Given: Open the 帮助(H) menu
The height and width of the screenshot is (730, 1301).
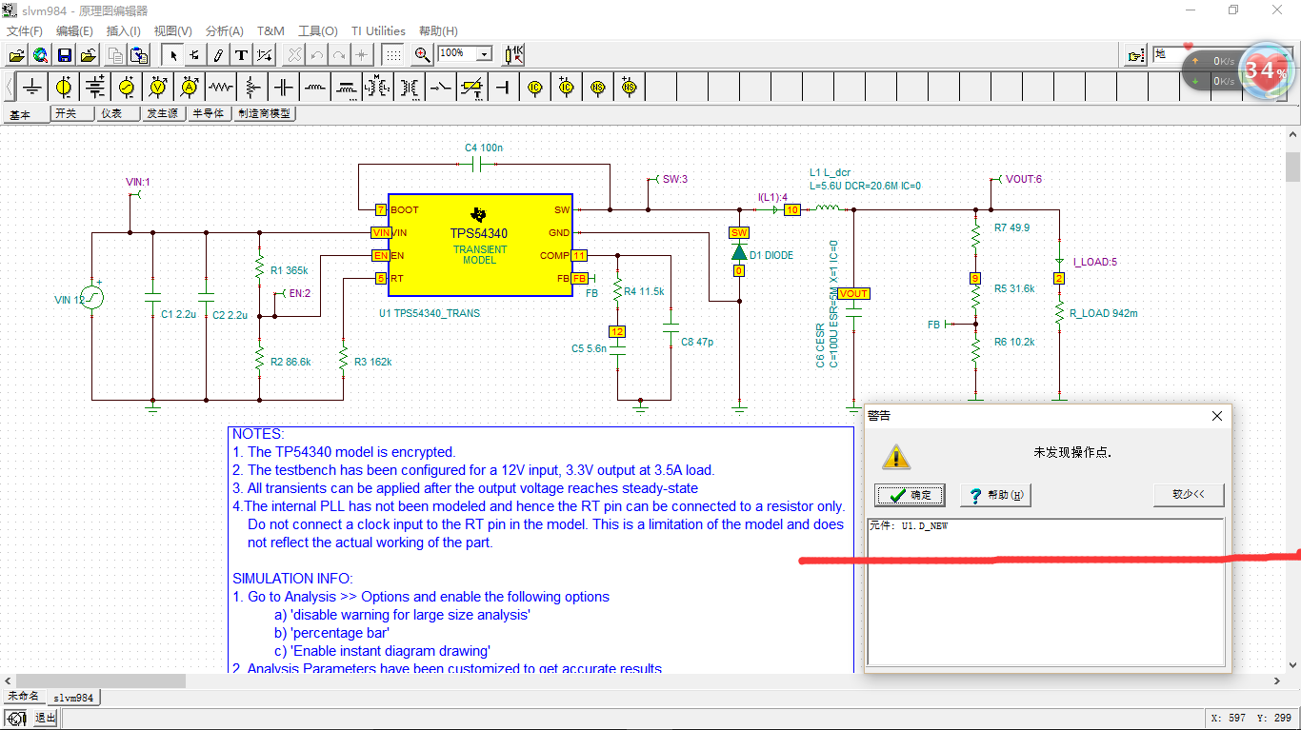Looking at the screenshot, I should coord(438,31).
